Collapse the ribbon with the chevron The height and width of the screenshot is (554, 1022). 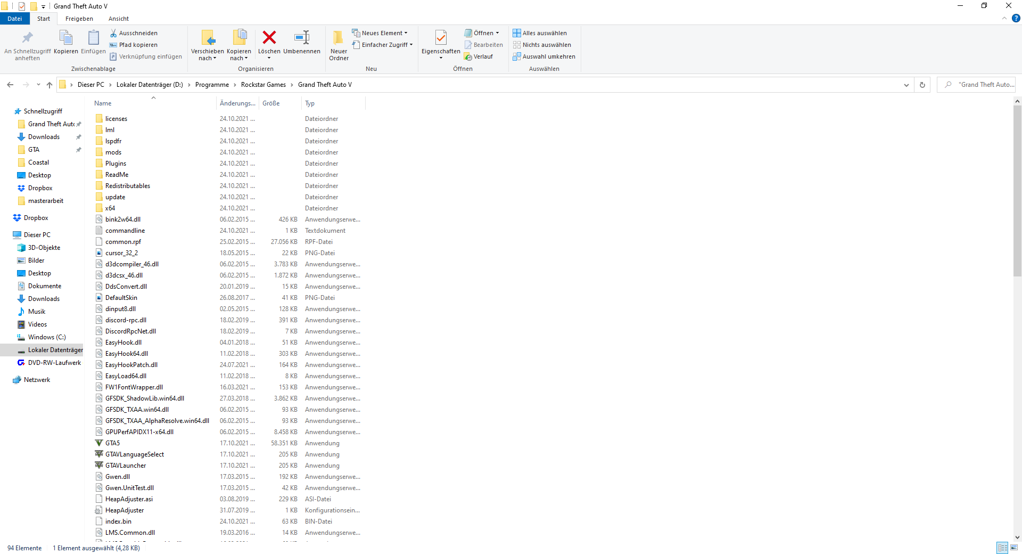tap(1004, 18)
